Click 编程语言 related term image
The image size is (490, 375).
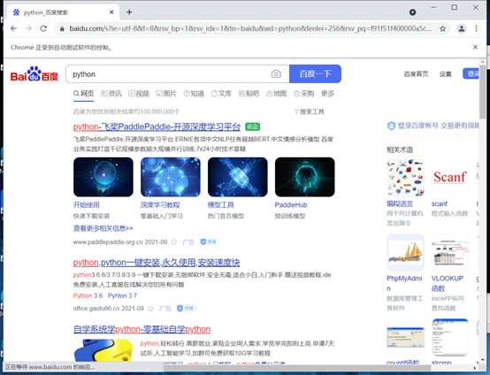(406, 178)
